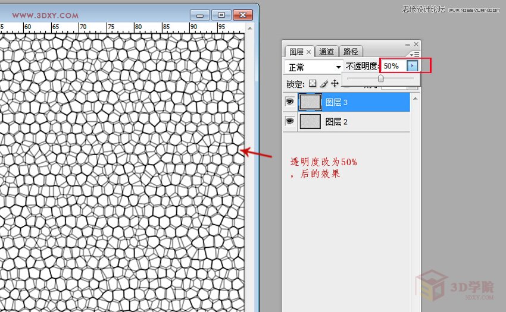Click the 50% opacity input field

click(393, 66)
